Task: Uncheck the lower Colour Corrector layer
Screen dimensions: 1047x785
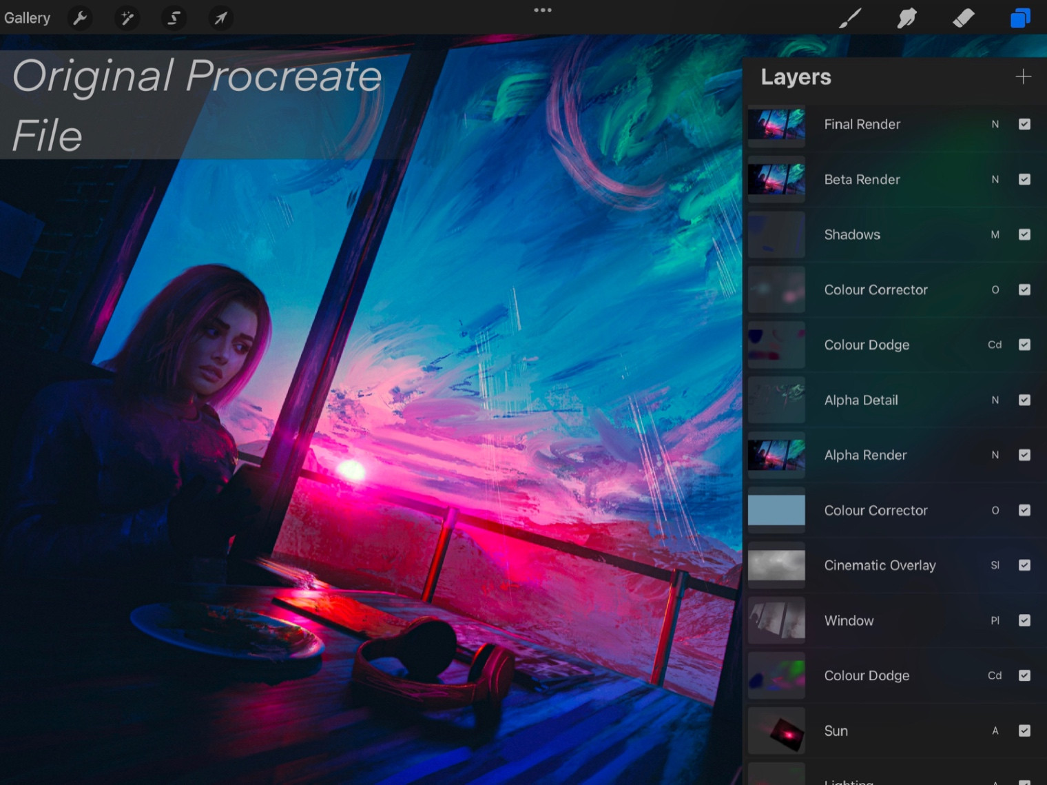Action: (x=1024, y=510)
